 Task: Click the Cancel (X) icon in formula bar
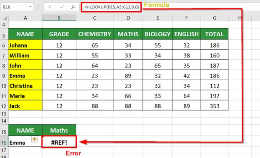pos(50,7)
